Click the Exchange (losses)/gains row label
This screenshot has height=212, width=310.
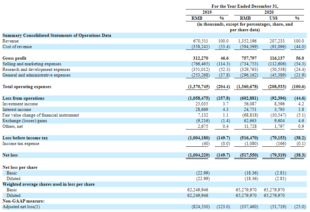(25, 121)
